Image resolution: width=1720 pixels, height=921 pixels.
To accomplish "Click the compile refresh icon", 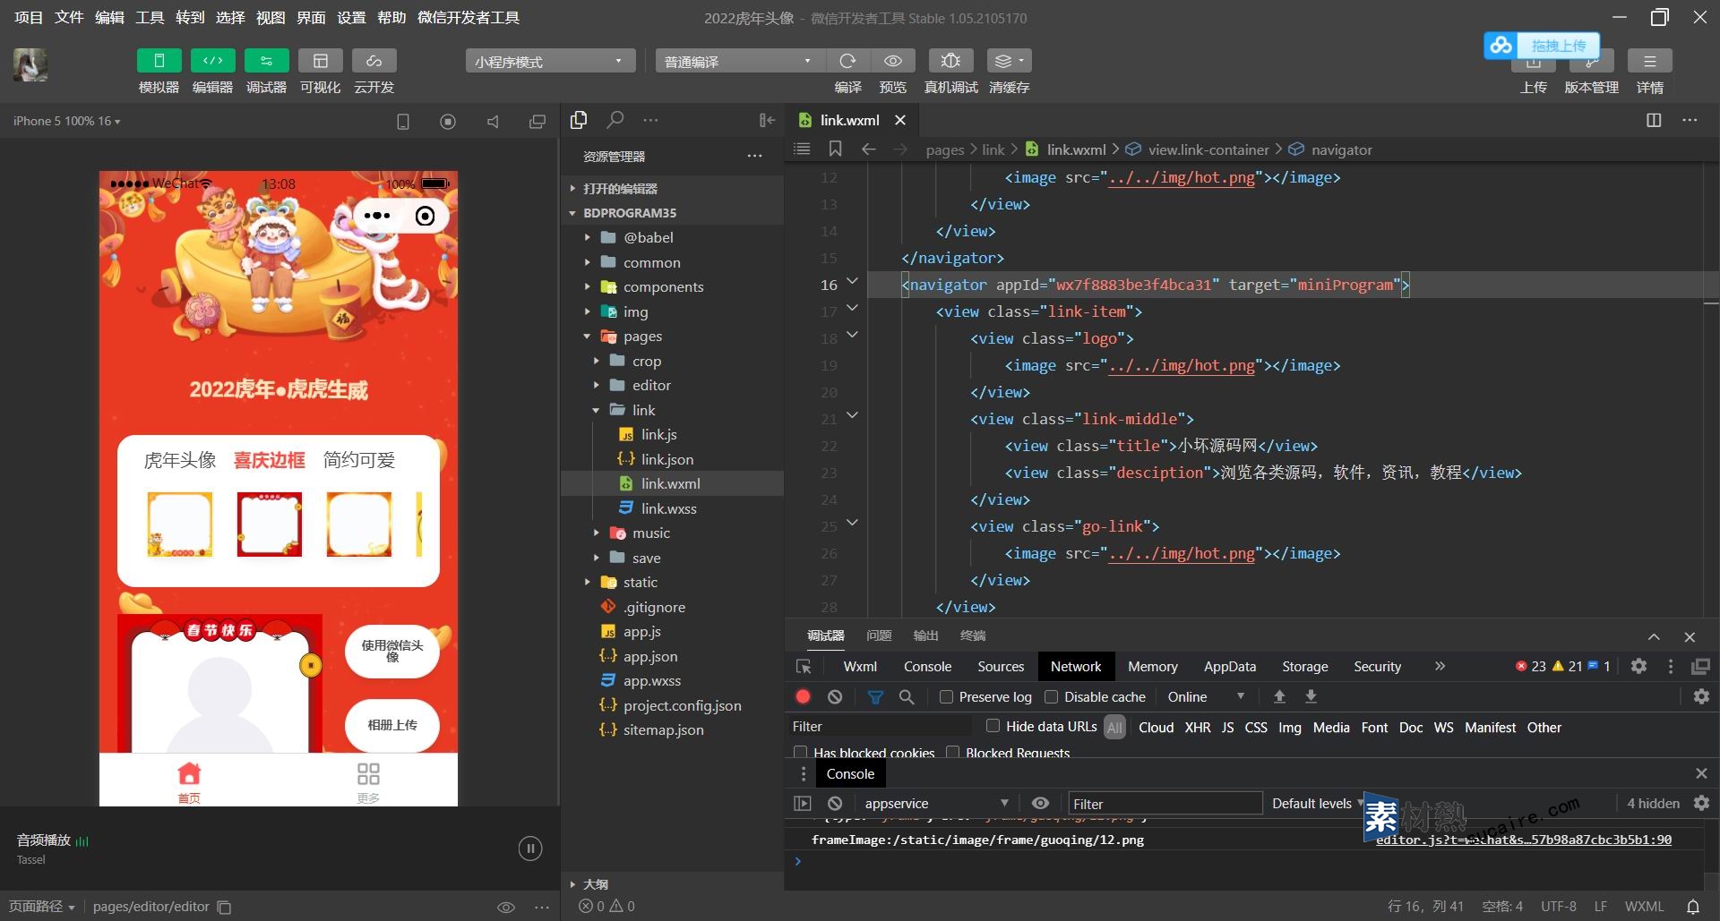I will pos(847,61).
